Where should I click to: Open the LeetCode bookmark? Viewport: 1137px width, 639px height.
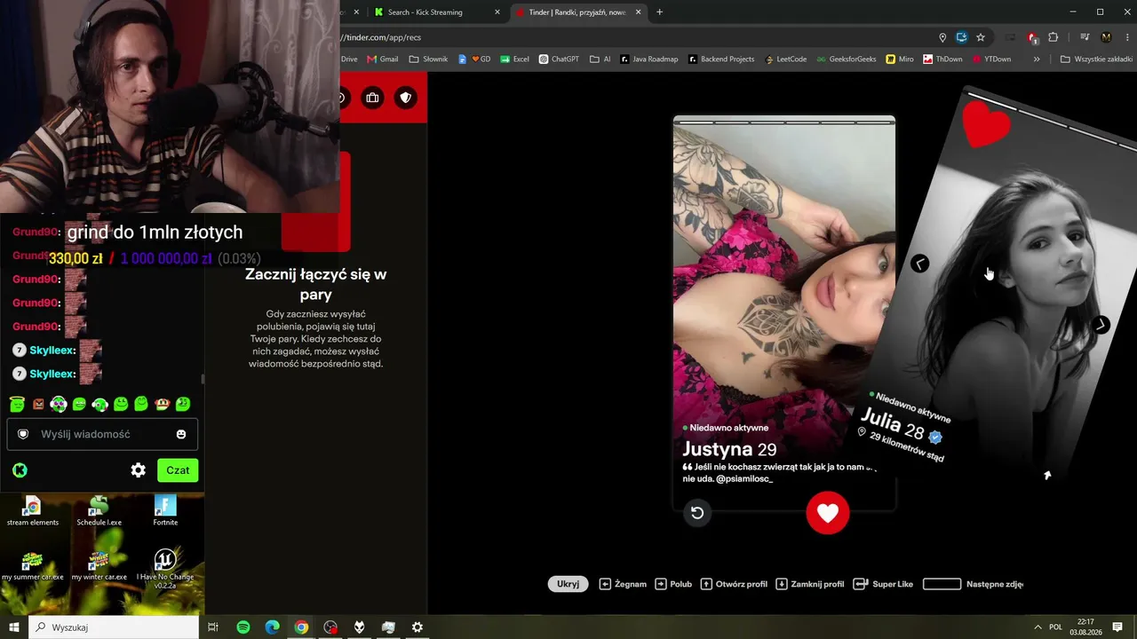[785, 59]
